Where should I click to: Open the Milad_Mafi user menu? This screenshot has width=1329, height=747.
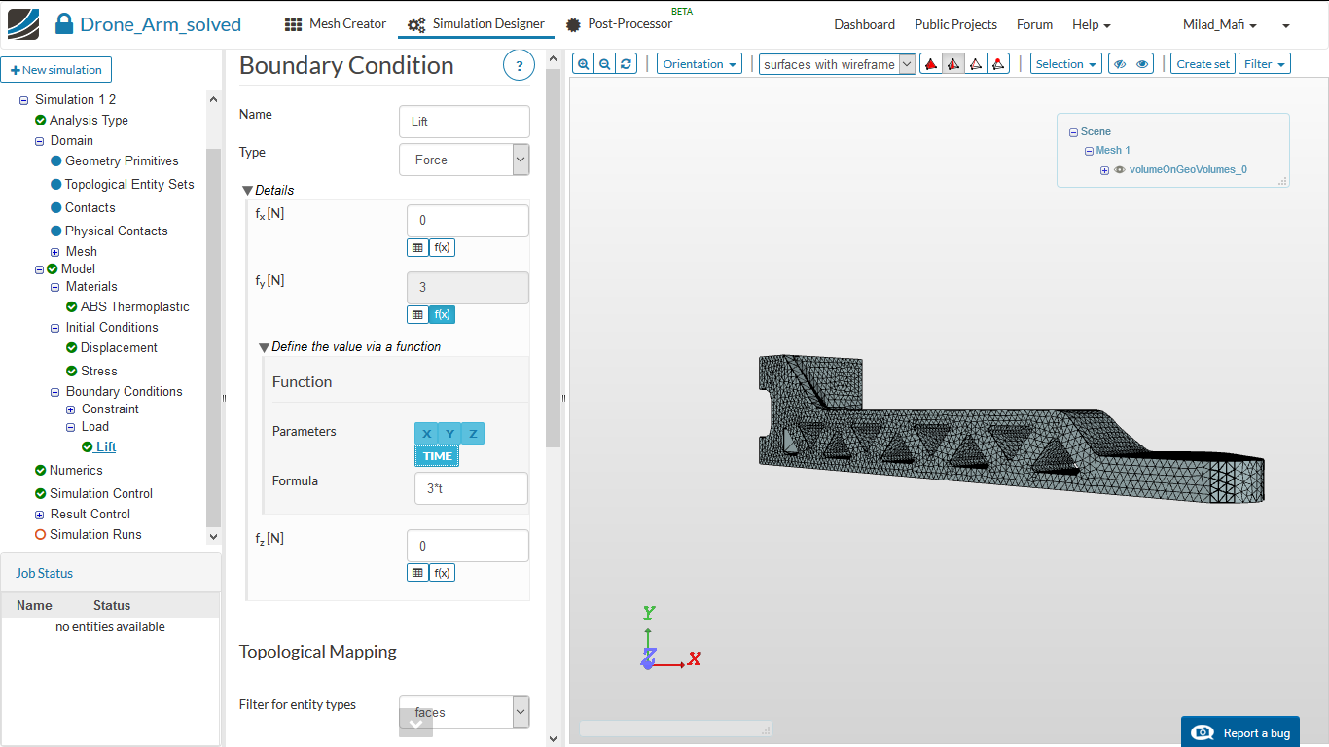pos(1220,24)
